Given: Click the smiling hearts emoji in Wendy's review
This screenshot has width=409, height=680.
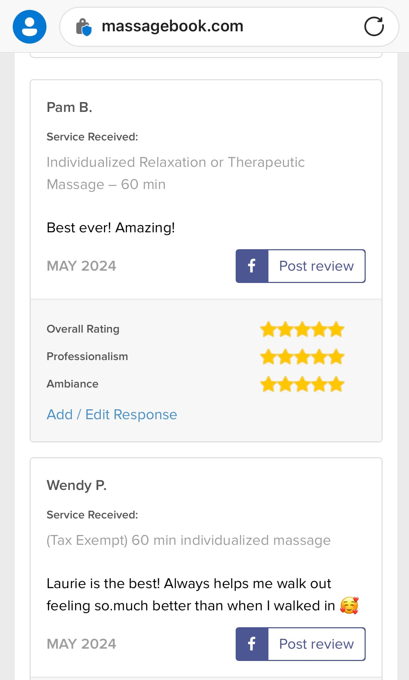Looking at the screenshot, I should (349, 605).
